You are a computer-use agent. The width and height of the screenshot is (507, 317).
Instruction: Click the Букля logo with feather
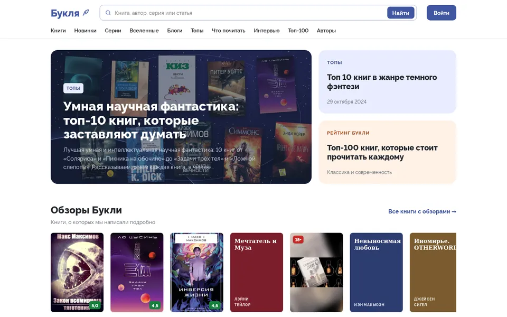pos(70,13)
